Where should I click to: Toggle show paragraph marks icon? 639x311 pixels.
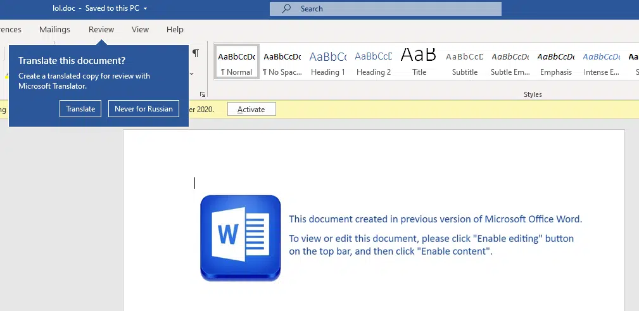(196, 53)
